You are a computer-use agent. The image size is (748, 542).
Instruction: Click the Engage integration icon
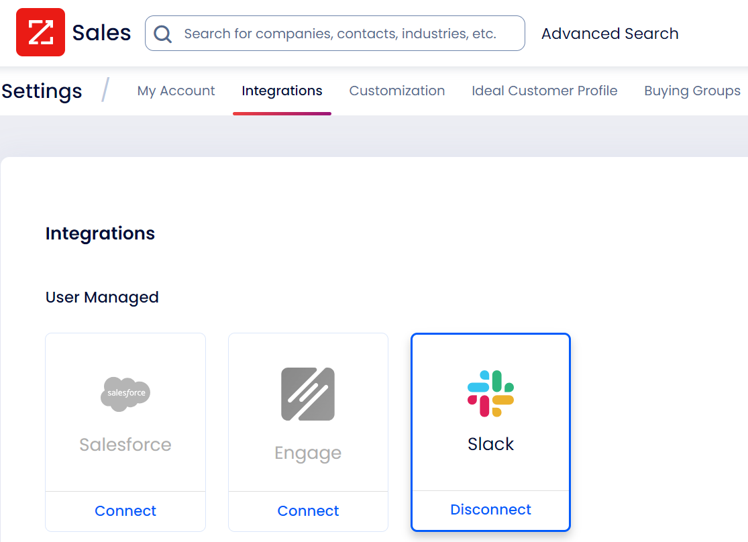(x=308, y=394)
